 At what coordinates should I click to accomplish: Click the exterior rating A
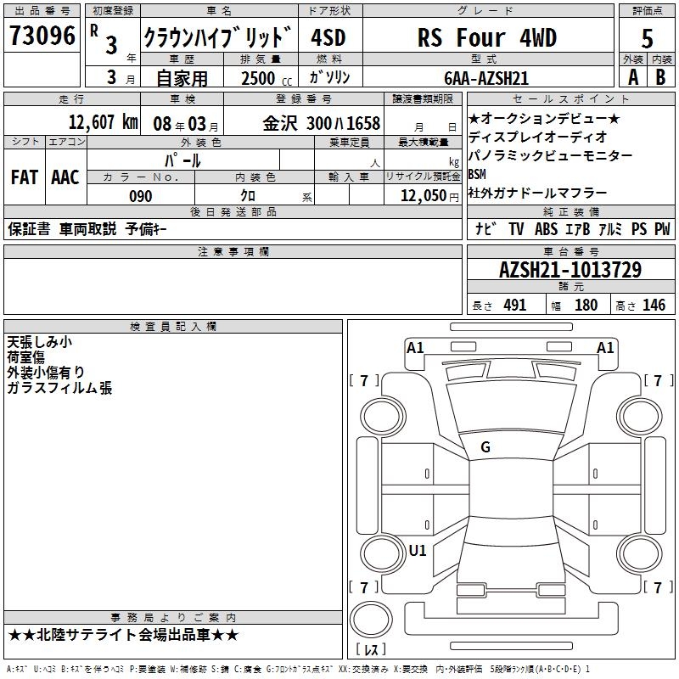click(x=633, y=77)
